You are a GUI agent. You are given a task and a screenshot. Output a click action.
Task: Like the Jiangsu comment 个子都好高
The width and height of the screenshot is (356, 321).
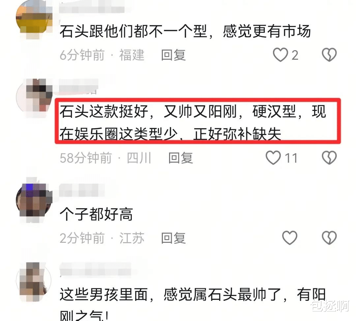click(289, 238)
